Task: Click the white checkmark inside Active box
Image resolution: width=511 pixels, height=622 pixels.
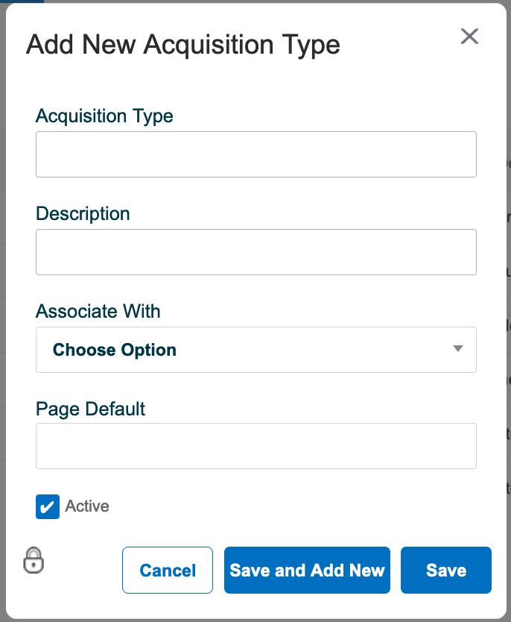Action: click(x=47, y=507)
